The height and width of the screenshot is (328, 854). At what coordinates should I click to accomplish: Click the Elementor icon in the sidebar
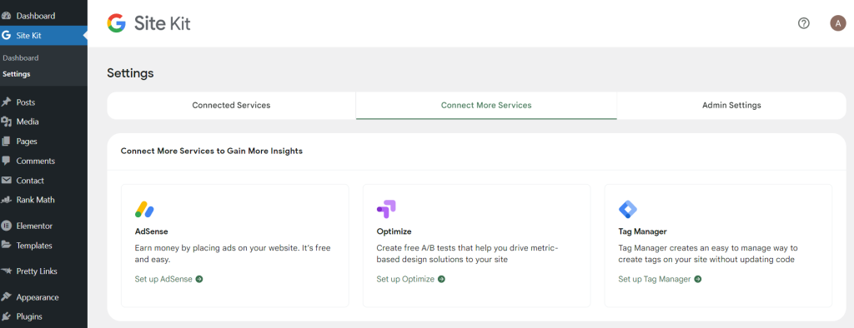pyautogui.click(x=7, y=226)
